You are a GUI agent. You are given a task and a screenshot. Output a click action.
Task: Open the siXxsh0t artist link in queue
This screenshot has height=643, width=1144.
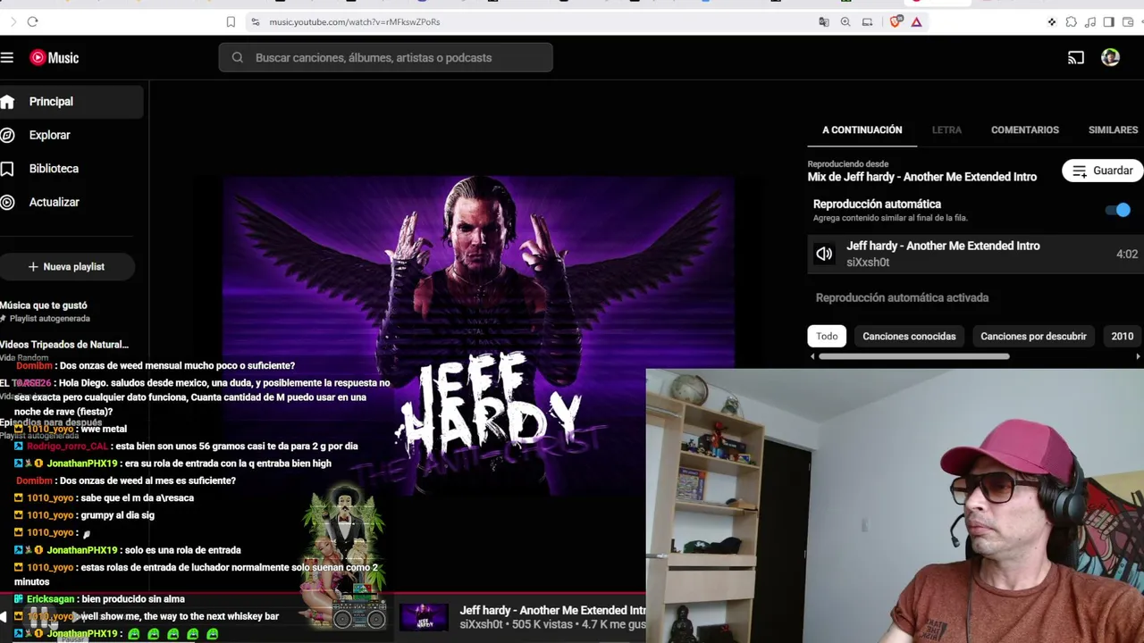point(868,263)
